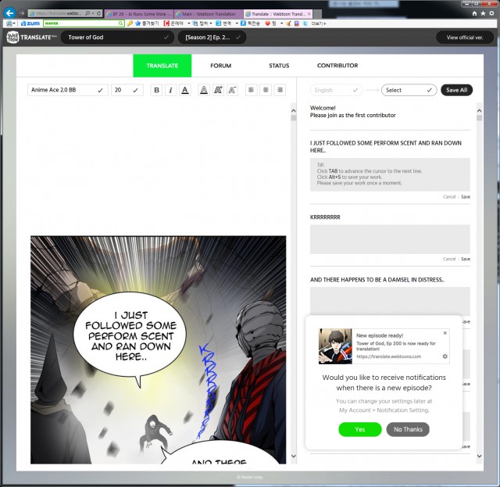This screenshot has width=500, height=487.
Task: Increase font size with the A+ icon
Action: click(x=217, y=91)
